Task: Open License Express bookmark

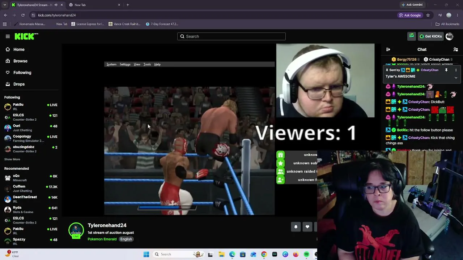Action: 88,24
